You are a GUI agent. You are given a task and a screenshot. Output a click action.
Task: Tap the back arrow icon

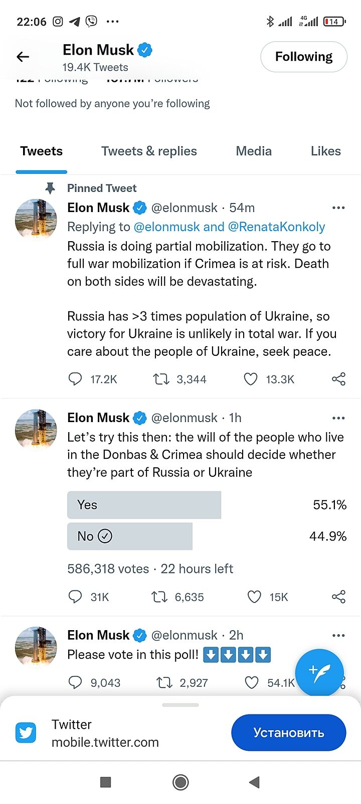tap(23, 57)
